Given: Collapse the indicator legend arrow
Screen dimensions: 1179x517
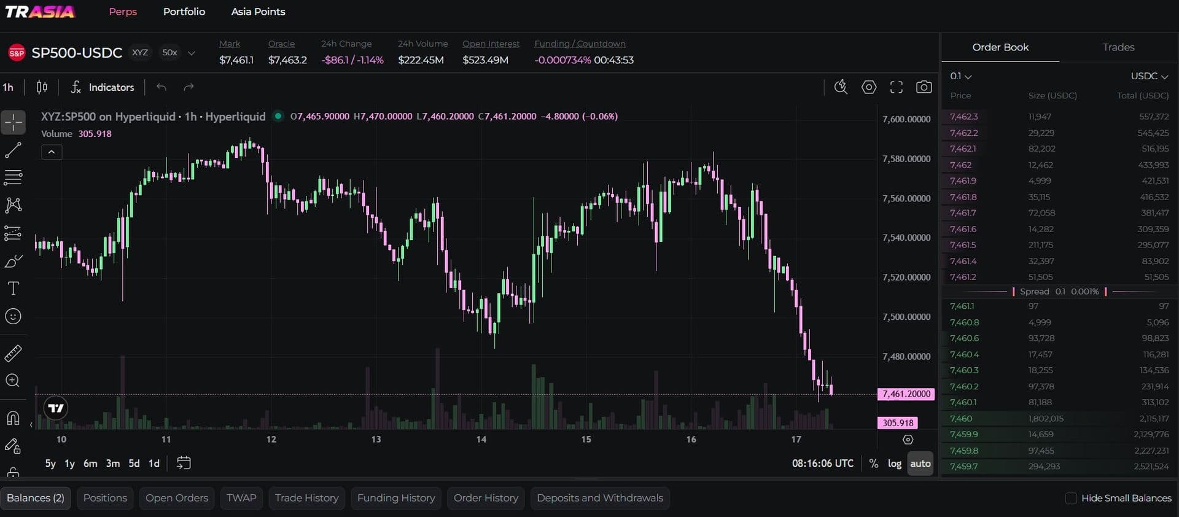Looking at the screenshot, I should [52, 152].
